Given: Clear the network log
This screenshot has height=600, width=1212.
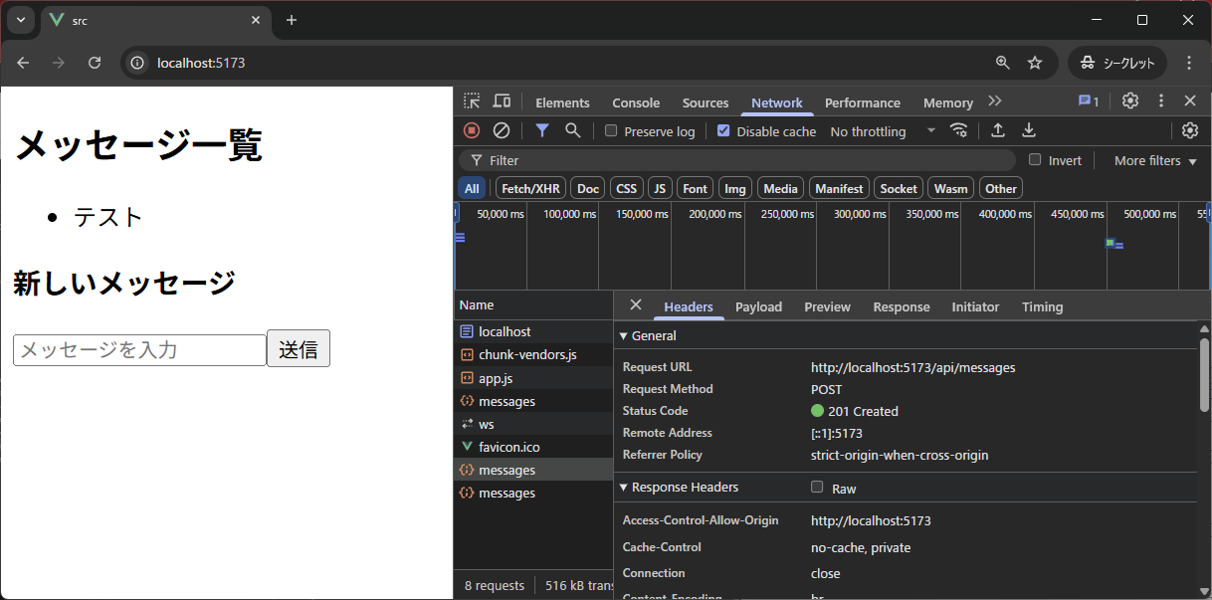Looking at the screenshot, I should (502, 130).
